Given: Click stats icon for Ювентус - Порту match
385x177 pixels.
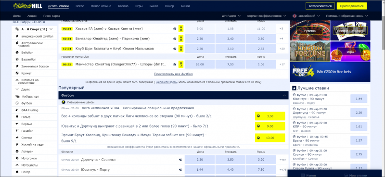Looking at the screenshot, I should click(x=181, y=170).
